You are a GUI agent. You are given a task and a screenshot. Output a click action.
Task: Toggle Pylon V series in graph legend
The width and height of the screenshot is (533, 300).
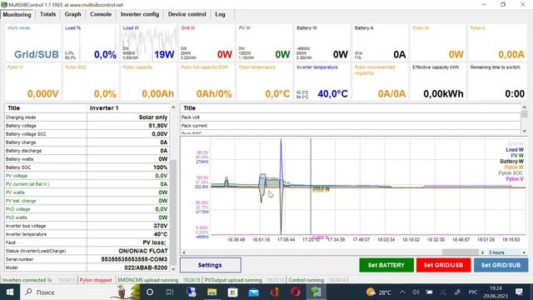click(515, 178)
